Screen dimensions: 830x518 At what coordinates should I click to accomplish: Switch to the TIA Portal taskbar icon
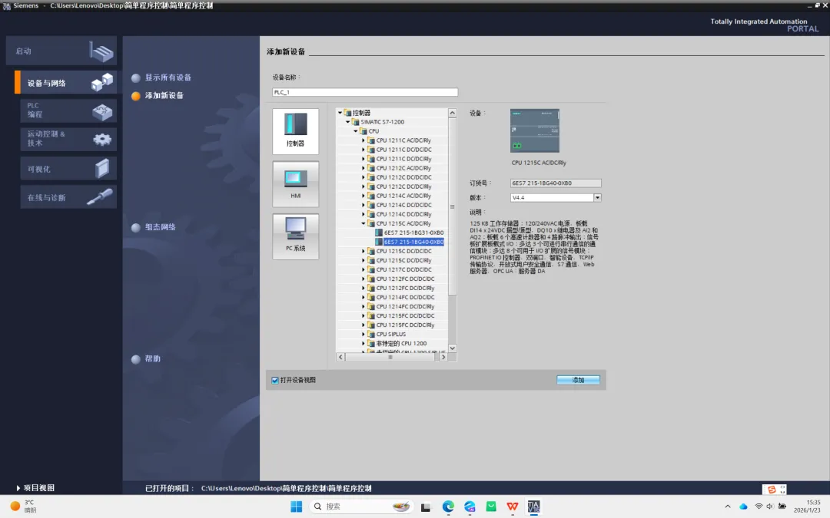[x=533, y=506]
